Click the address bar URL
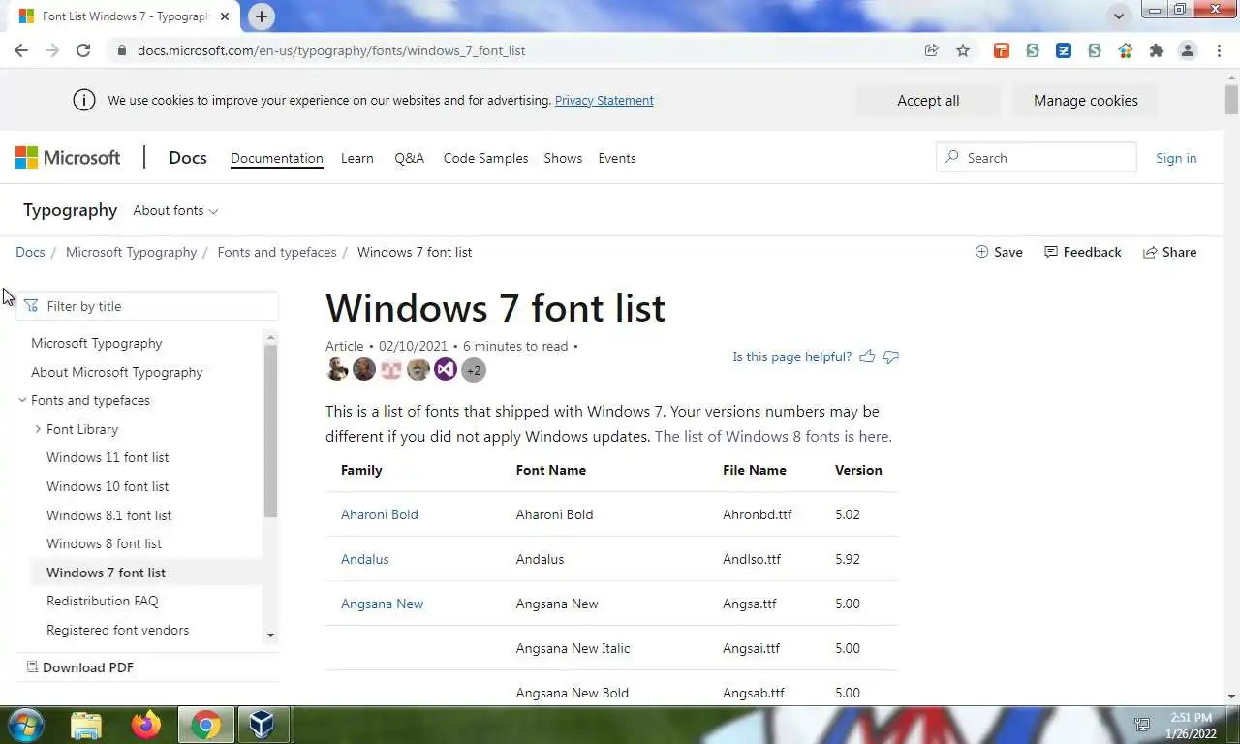This screenshot has height=744, width=1240. [331, 50]
